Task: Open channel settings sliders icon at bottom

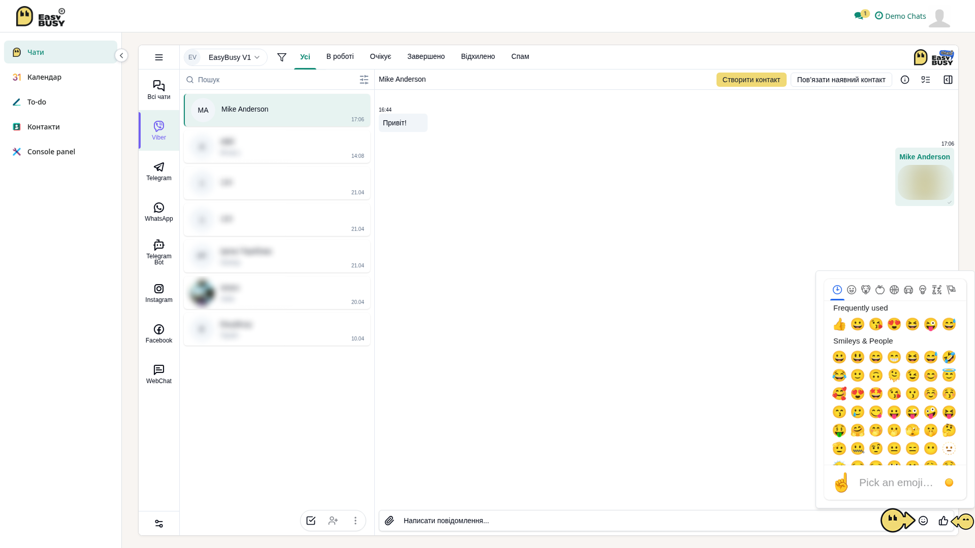Action: [x=159, y=524]
